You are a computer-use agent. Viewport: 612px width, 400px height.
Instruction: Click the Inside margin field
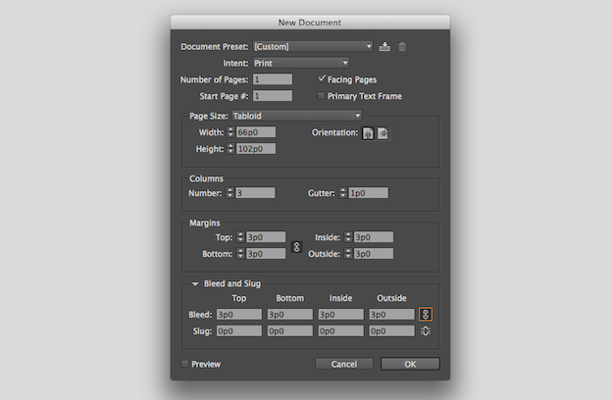(x=374, y=237)
